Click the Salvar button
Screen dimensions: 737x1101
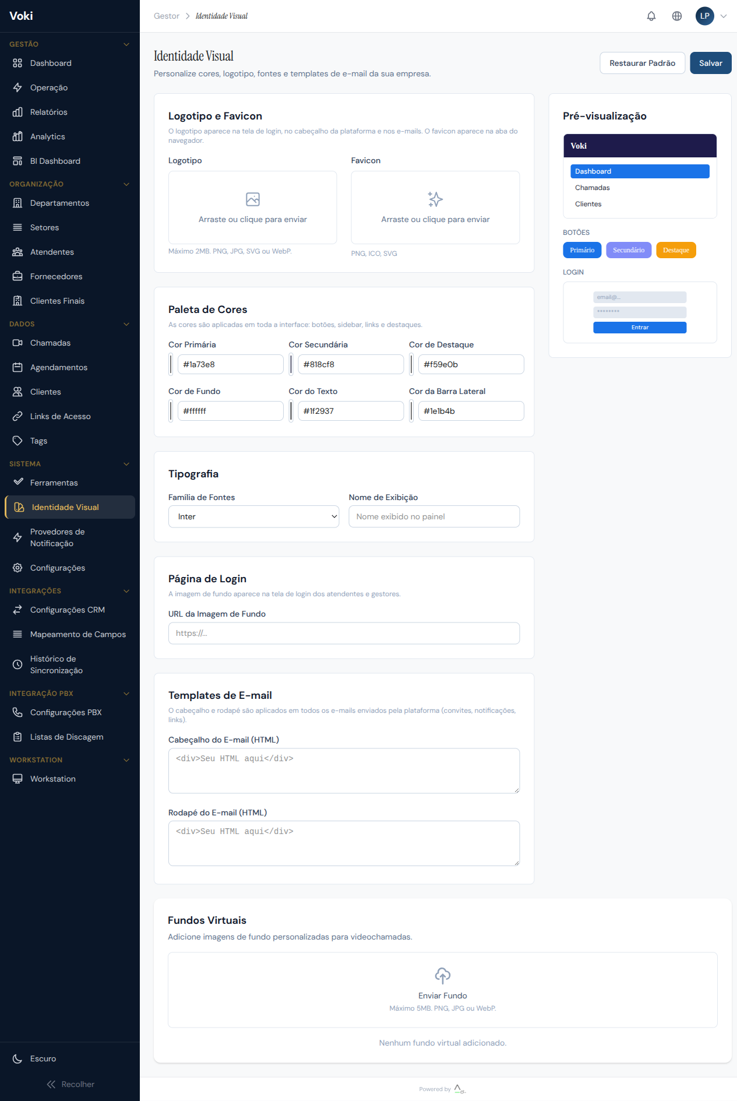coord(710,63)
